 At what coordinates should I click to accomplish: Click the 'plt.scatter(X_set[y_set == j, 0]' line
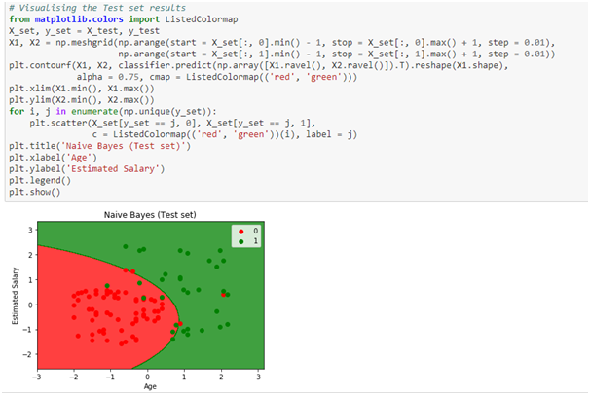(x=172, y=124)
